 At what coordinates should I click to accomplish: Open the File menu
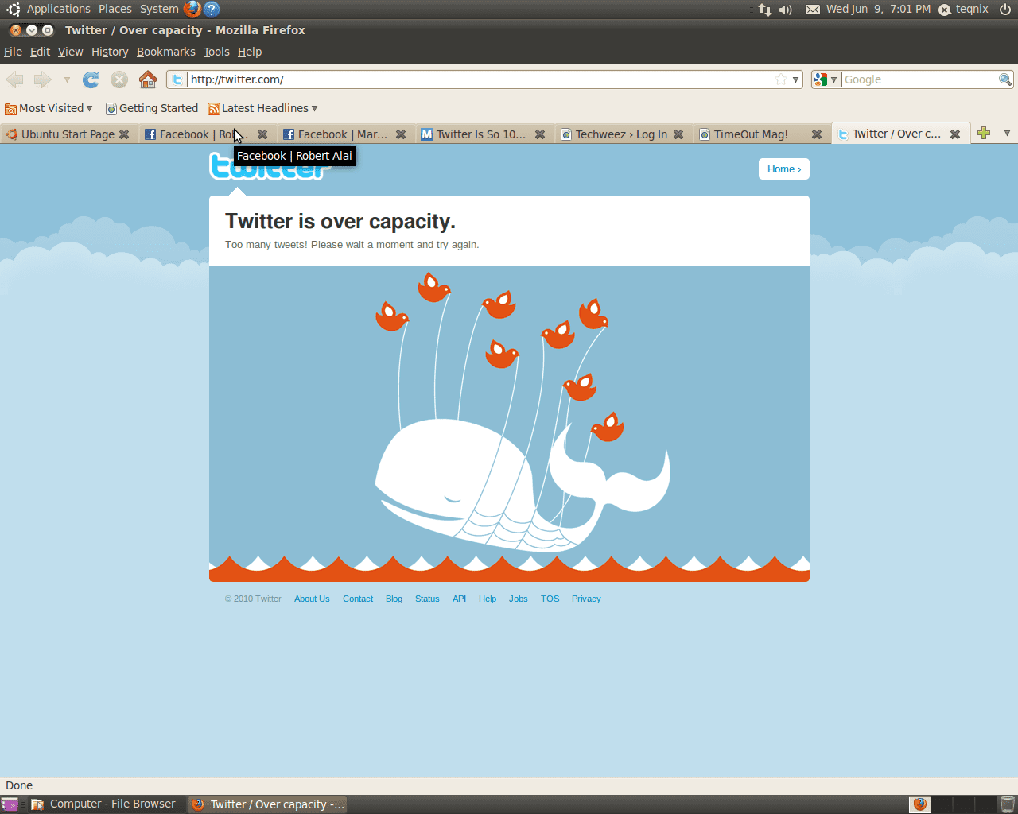(13, 52)
